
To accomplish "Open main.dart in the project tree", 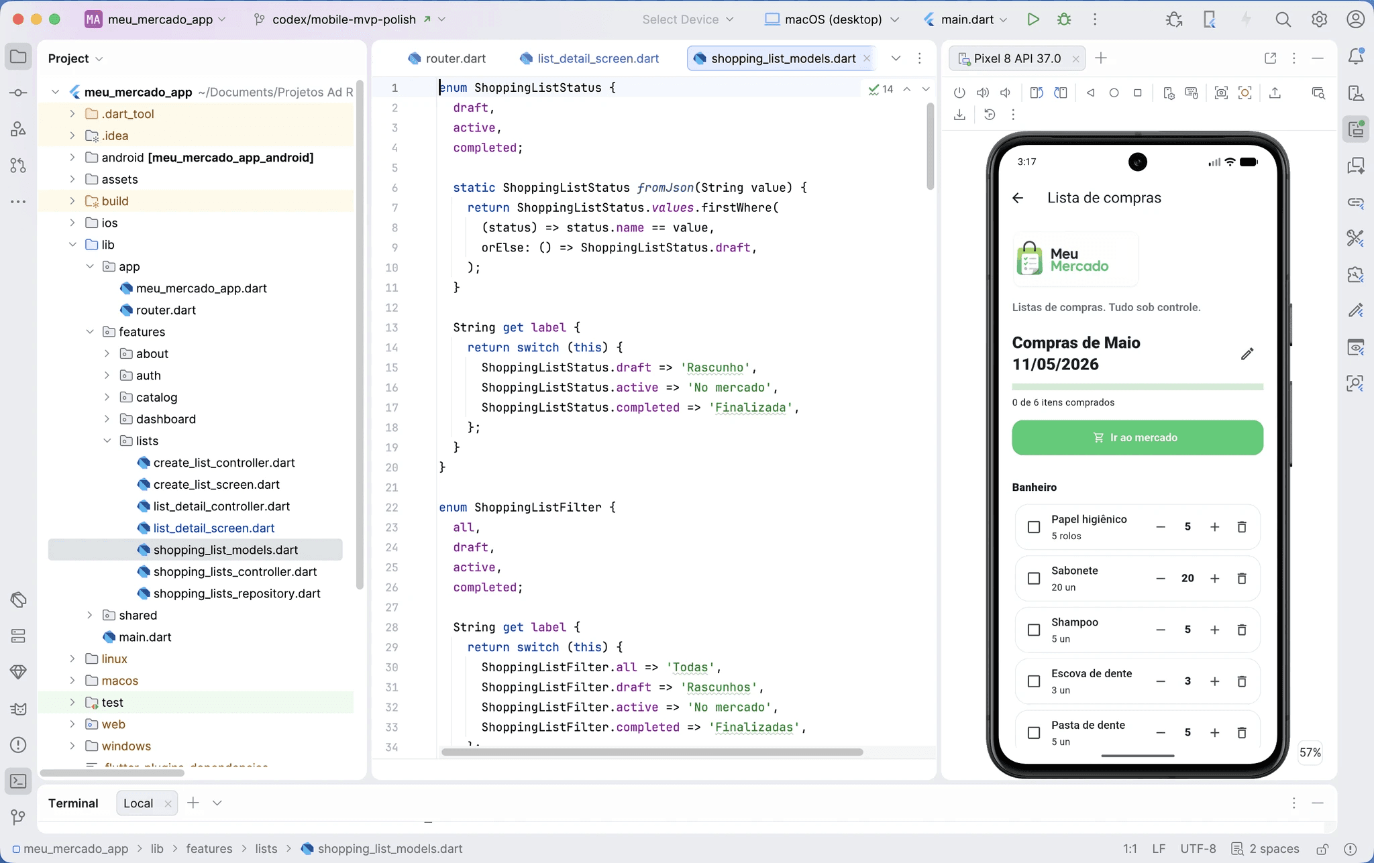I will tap(145, 637).
